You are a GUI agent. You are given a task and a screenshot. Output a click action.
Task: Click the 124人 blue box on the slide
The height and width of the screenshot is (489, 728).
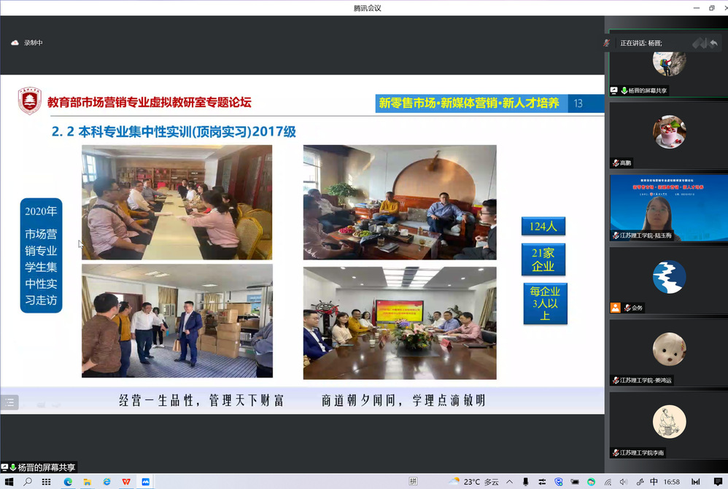point(543,227)
